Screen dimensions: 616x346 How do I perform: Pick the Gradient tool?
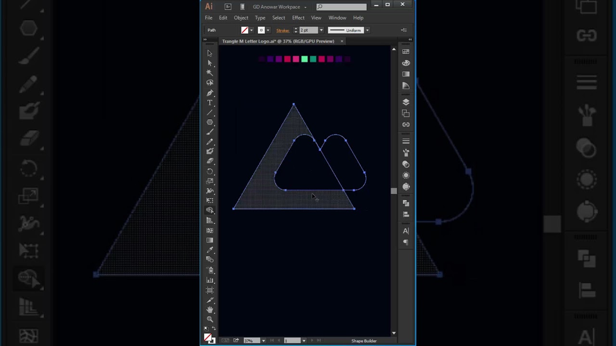210,240
